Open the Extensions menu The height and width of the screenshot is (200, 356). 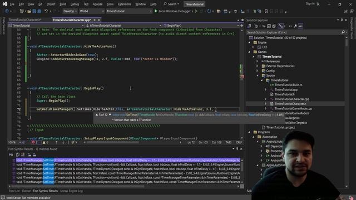[x=125, y=4]
